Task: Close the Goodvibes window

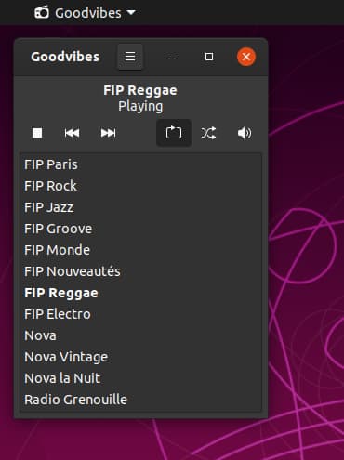Action: pos(246,57)
